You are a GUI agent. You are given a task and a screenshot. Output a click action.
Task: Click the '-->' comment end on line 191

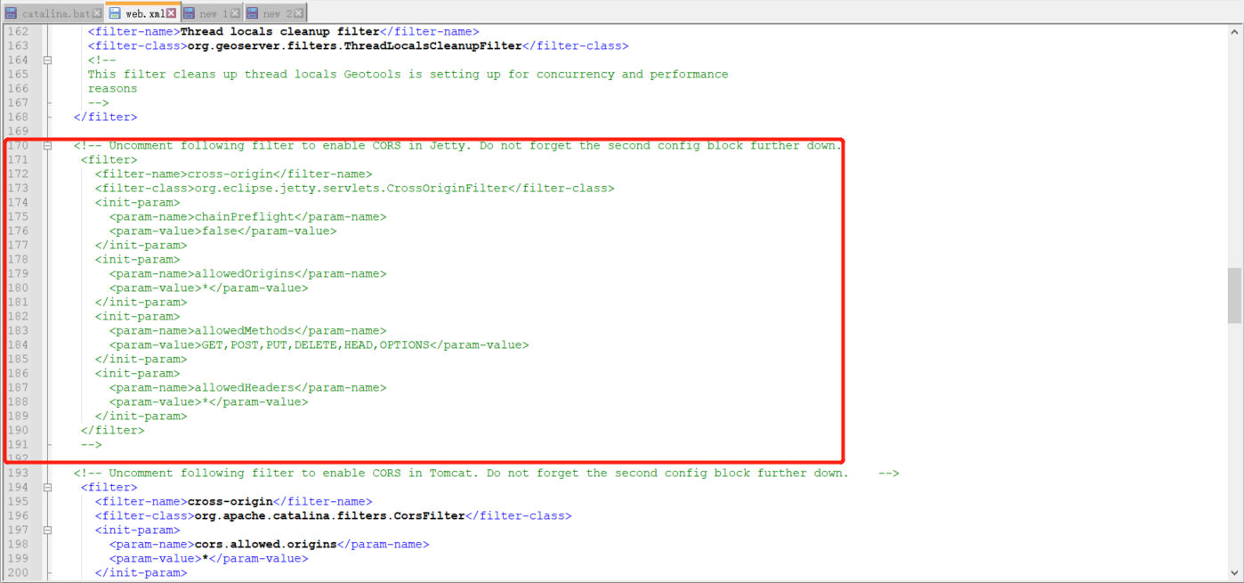[x=91, y=445]
